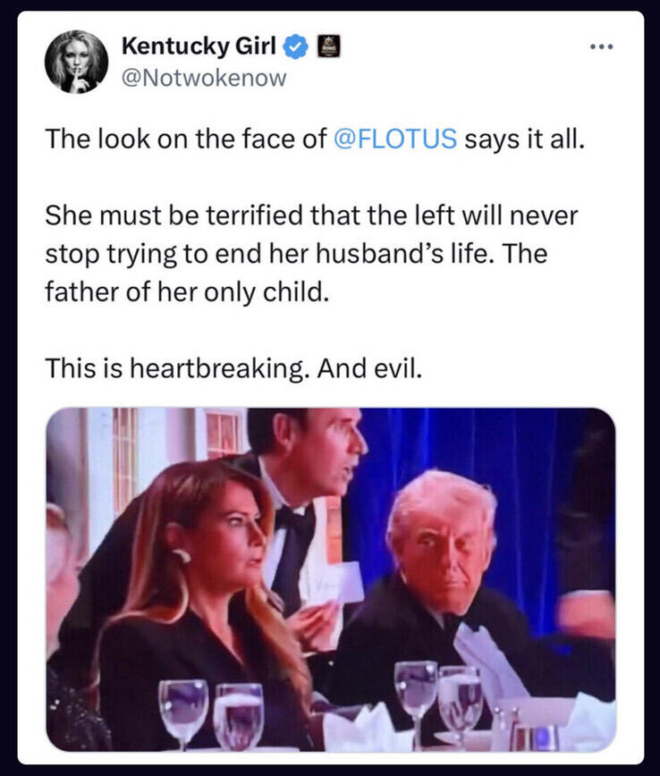Open the @Notwokenow handle link

(204, 79)
